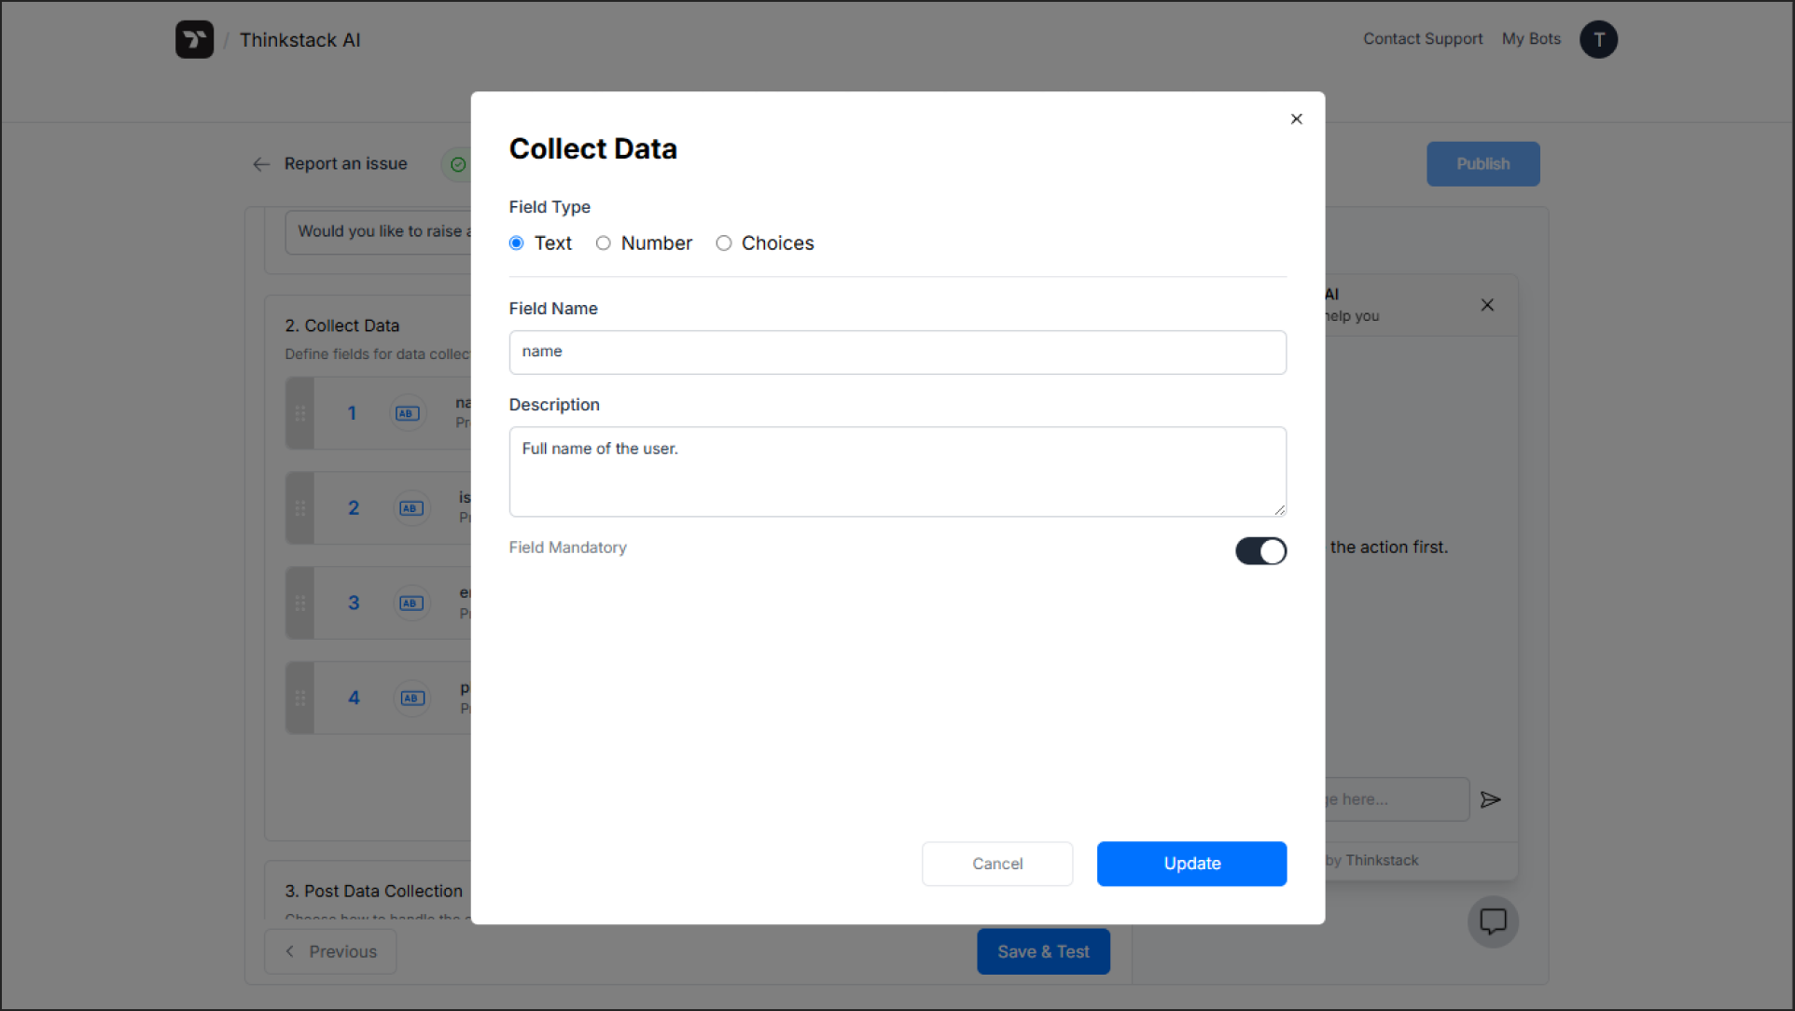Select the Number field type
The image size is (1795, 1011).
pos(603,243)
